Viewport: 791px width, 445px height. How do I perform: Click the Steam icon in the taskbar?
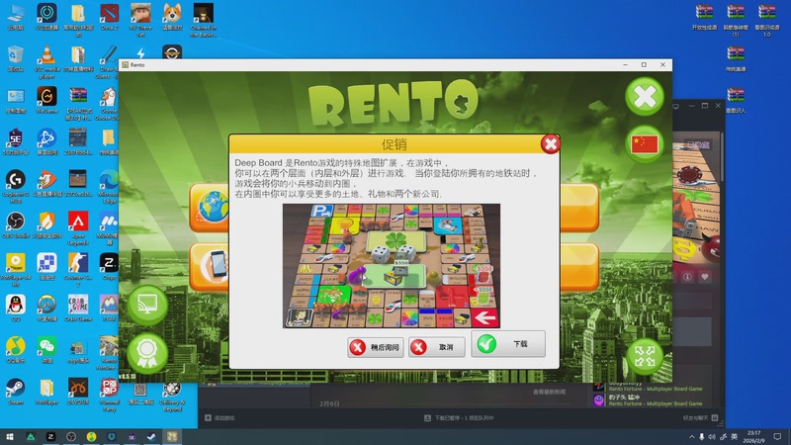tap(151, 437)
